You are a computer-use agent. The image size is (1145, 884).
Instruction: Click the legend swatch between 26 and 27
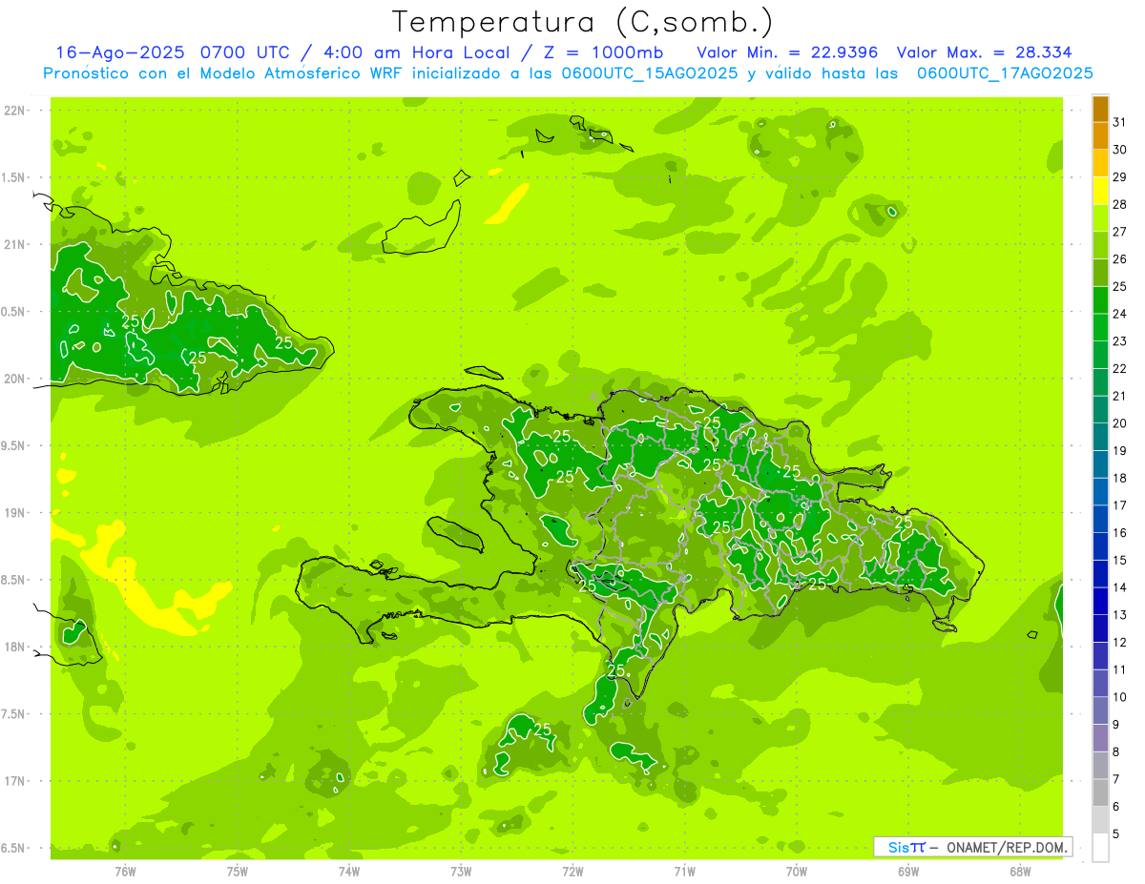pyautogui.click(x=1100, y=245)
